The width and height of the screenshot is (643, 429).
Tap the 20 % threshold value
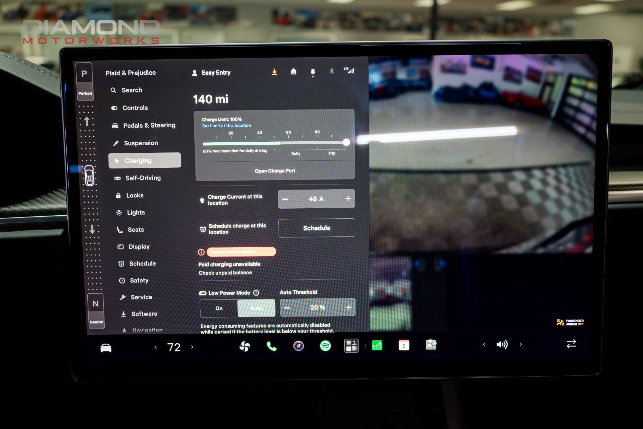(x=317, y=307)
